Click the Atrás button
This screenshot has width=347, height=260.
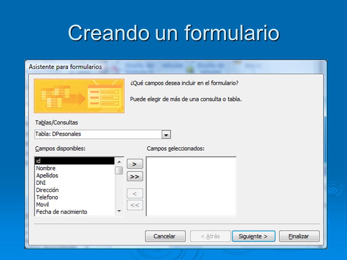(x=210, y=236)
